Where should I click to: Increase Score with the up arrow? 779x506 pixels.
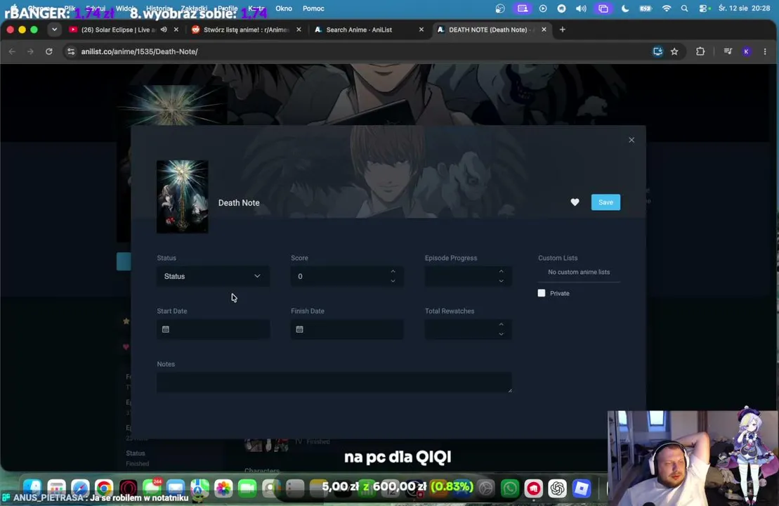393,271
